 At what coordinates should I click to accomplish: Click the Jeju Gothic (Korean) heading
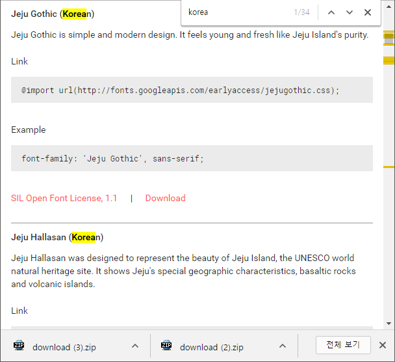click(53, 14)
